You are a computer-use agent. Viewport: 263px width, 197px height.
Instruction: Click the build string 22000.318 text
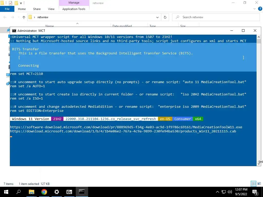pos(111,119)
